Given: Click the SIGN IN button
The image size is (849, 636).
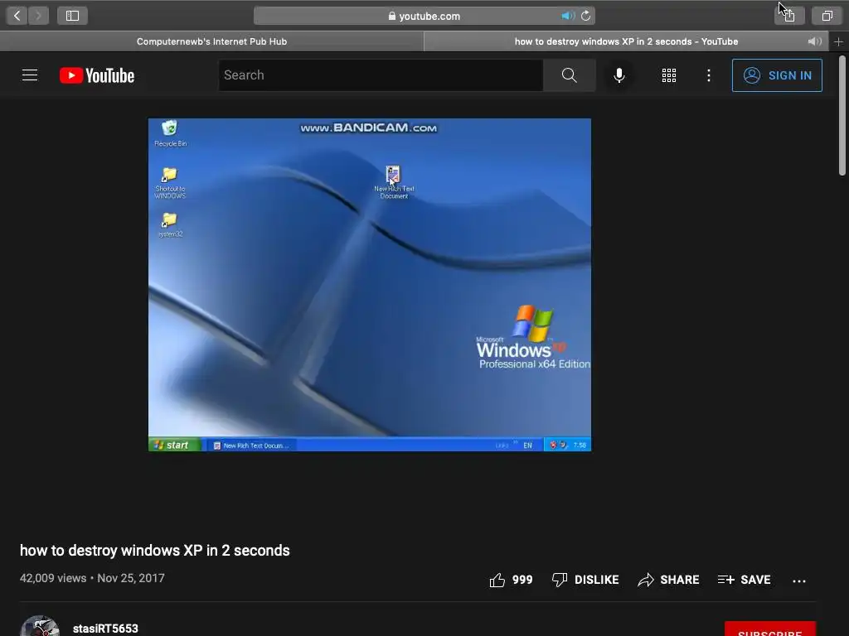Looking at the screenshot, I should point(777,75).
